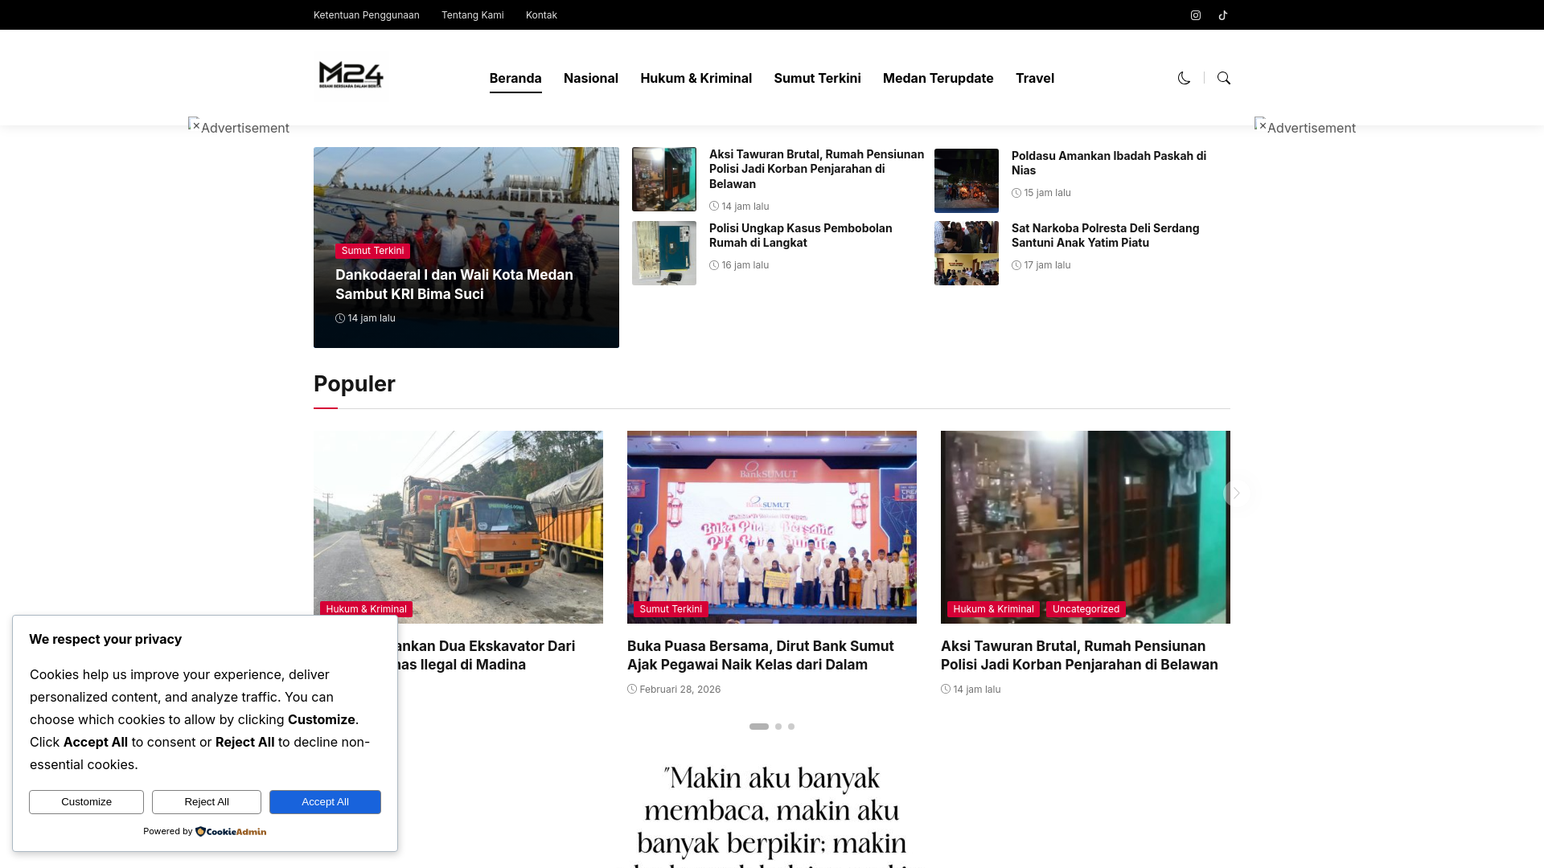Open Hukum & Kriminal in the navigation bar

(696, 78)
